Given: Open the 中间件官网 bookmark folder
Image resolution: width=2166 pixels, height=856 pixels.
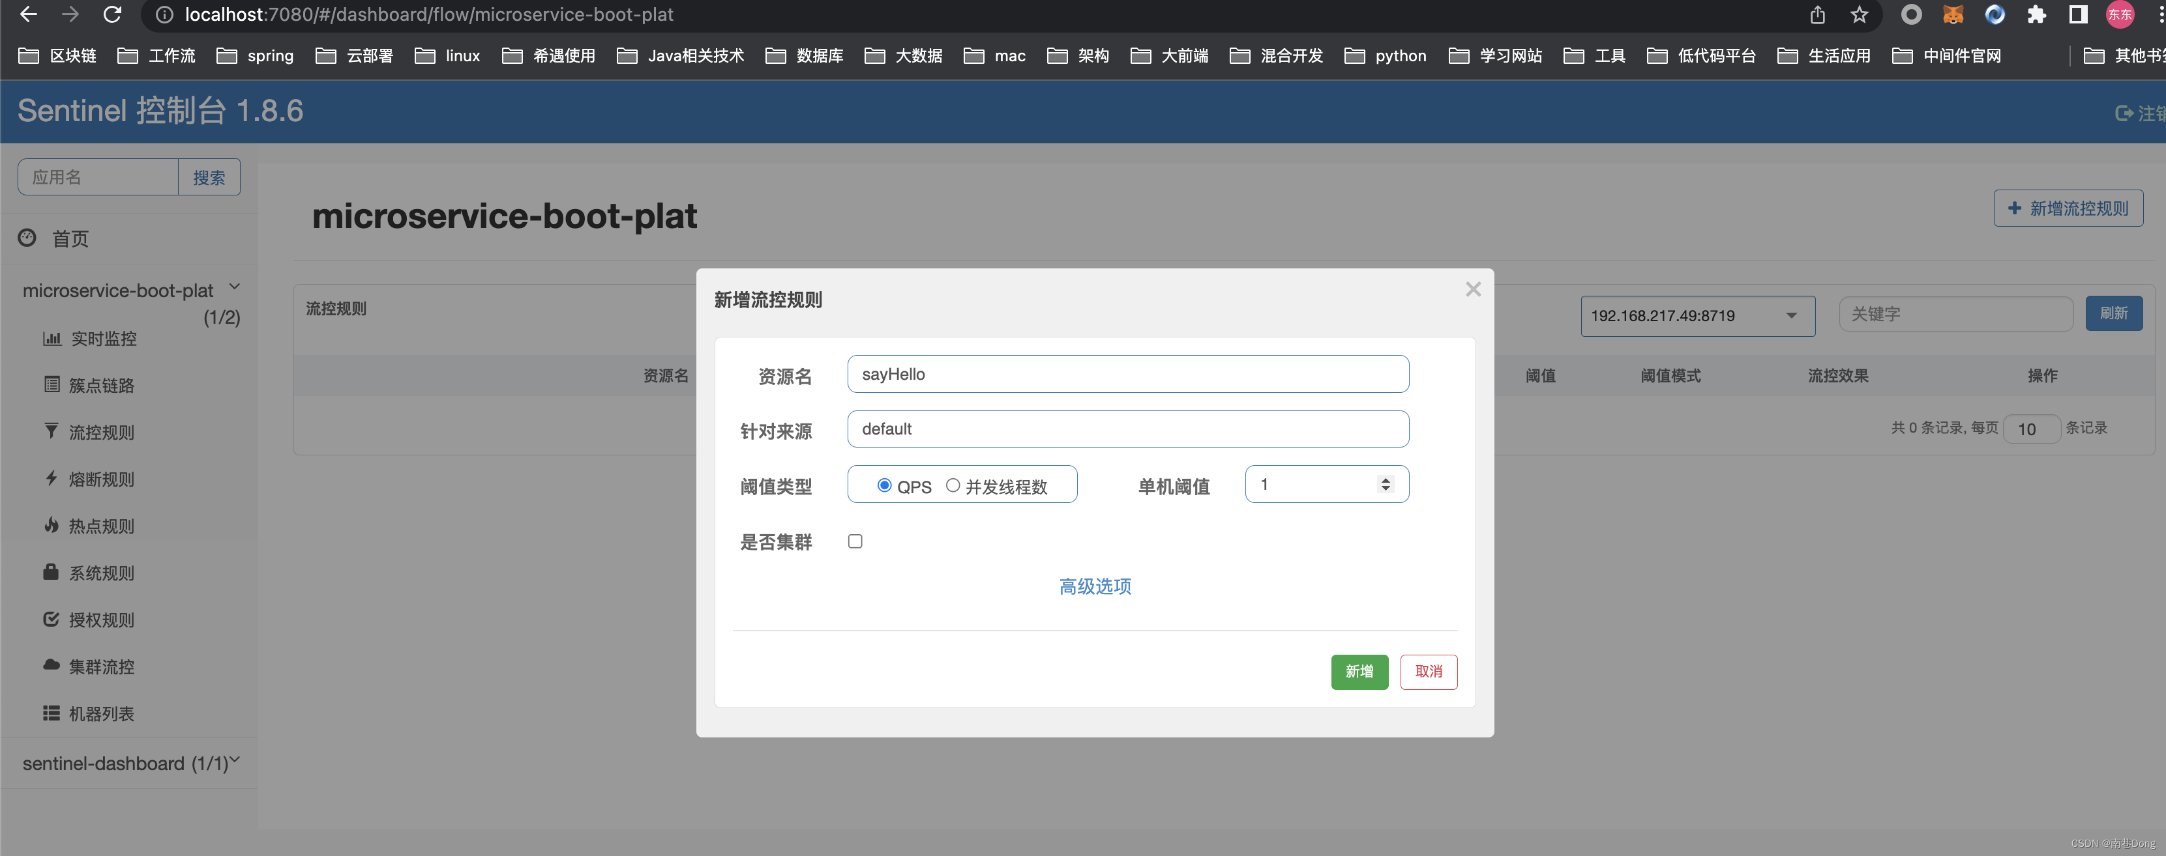Looking at the screenshot, I should click(1946, 55).
